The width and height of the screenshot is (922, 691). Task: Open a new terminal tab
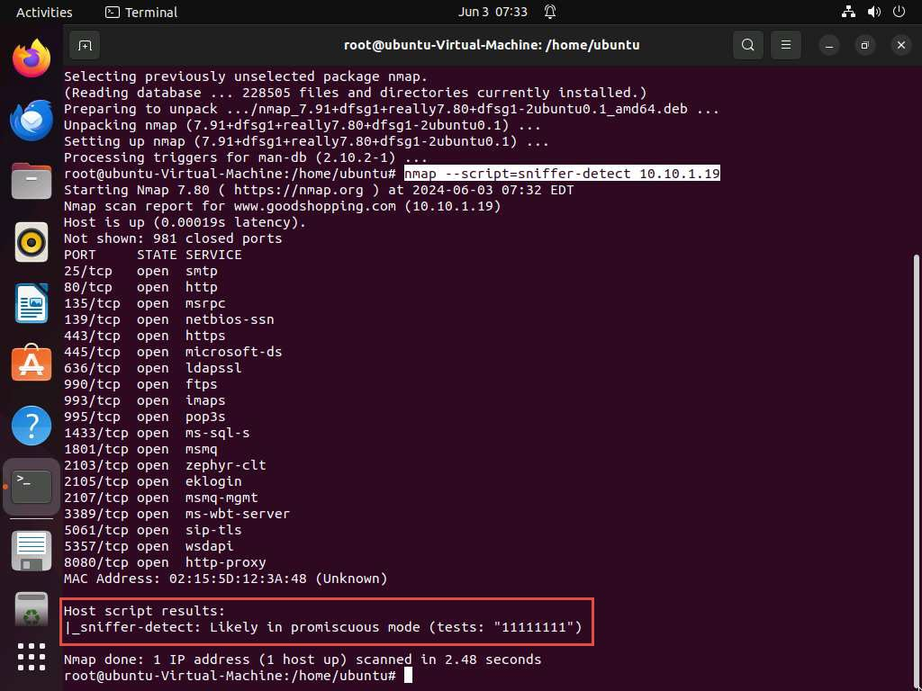[84, 45]
